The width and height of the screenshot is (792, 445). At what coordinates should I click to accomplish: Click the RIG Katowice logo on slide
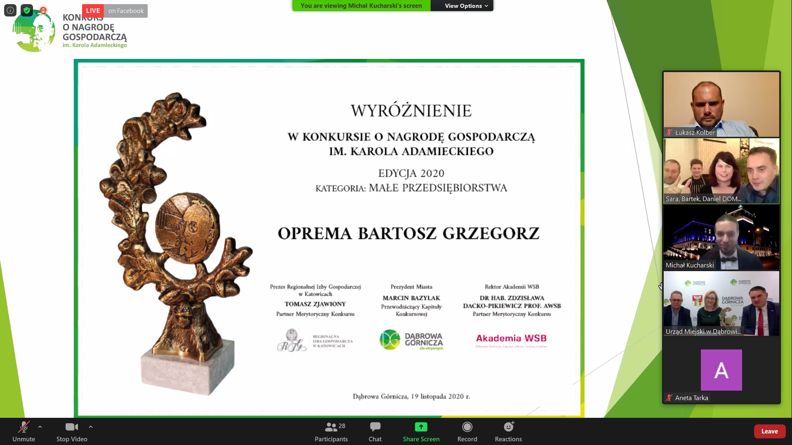pos(315,340)
